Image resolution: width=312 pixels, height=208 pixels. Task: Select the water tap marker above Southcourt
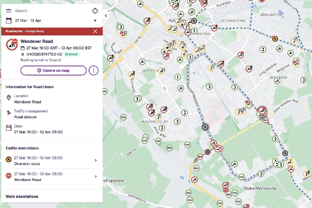pos(142,61)
